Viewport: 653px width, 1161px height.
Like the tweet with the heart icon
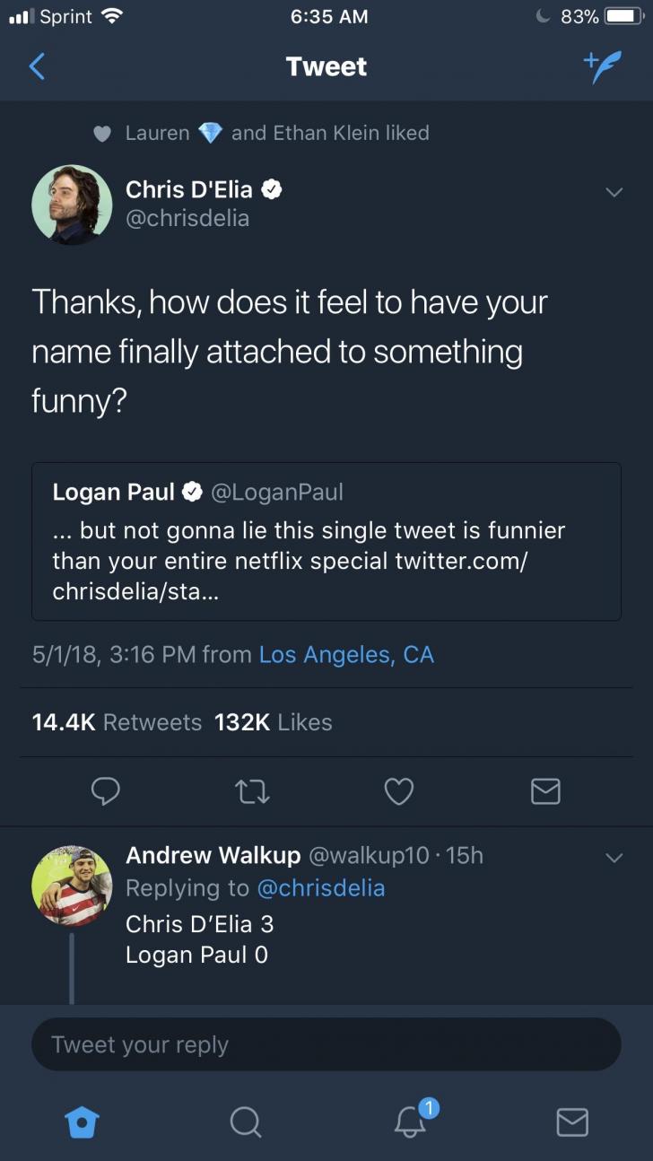pyautogui.click(x=398, y=790)
